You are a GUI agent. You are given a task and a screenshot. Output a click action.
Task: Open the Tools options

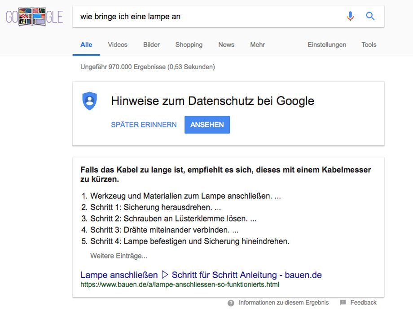[x=369, y=44]
